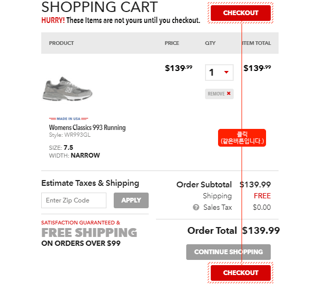Screen dimensions: 313x286
Task: Open the quantity dropdown
Action: (x=219, y=73)
